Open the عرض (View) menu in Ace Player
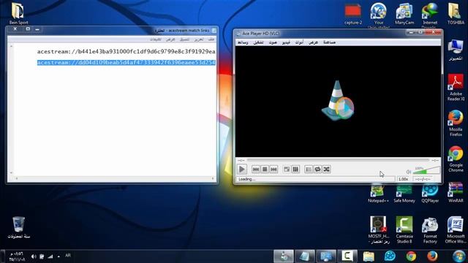This screenshot has width=468, height=263. point(313,42)
